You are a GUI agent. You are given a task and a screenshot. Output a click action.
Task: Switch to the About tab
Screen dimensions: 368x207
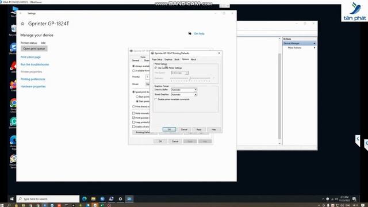pyautogui.click(x=193, y=60)
